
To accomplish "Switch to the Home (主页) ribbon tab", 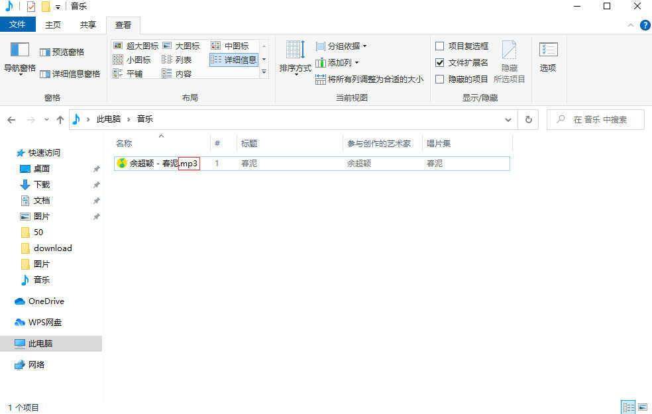I will (x=53, y=25).
